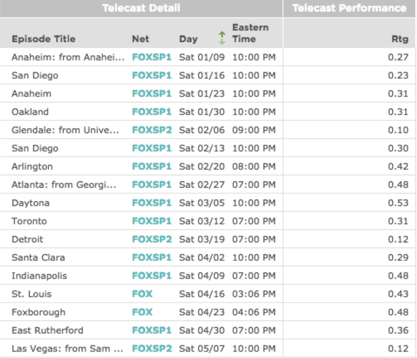Screen dimensions: 417x358
Task: Open the Telecast Detail header tab
Action: point(141,8)
